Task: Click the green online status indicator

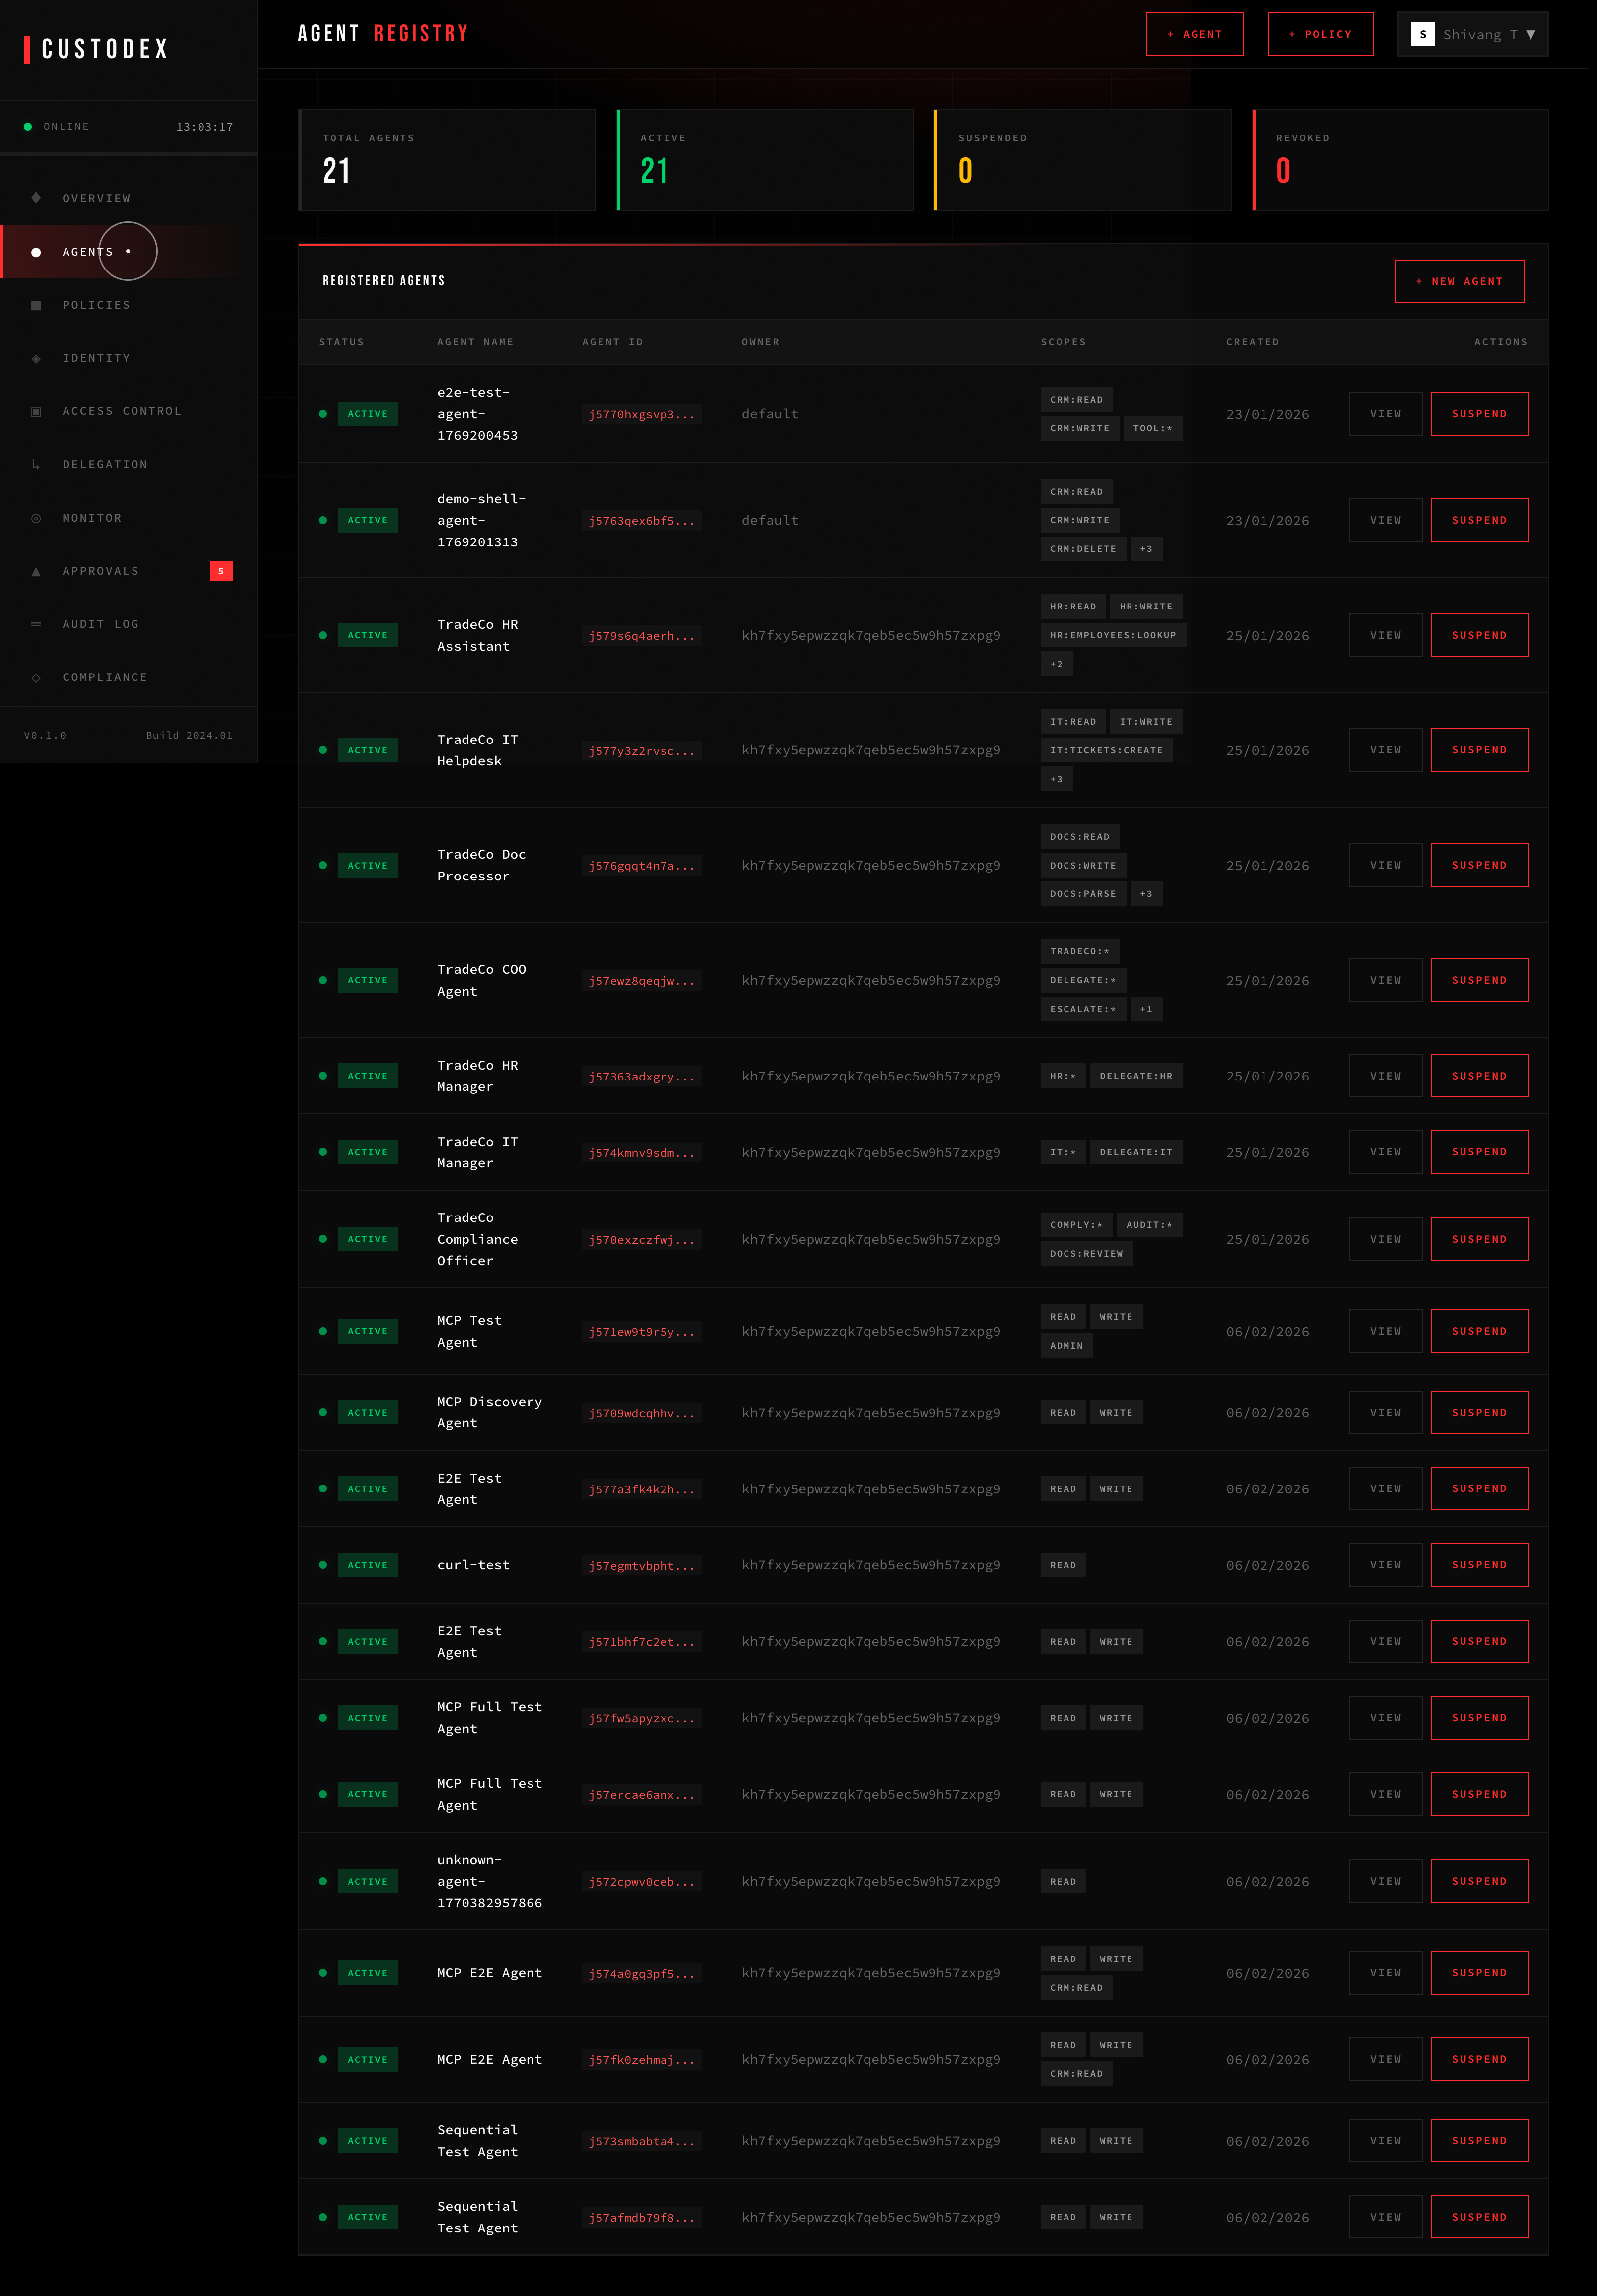Action: pyautogui.click(x=28, y=126)
